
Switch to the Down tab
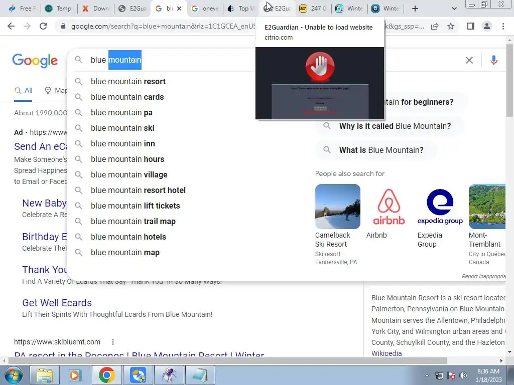click(x=96, y=9)
